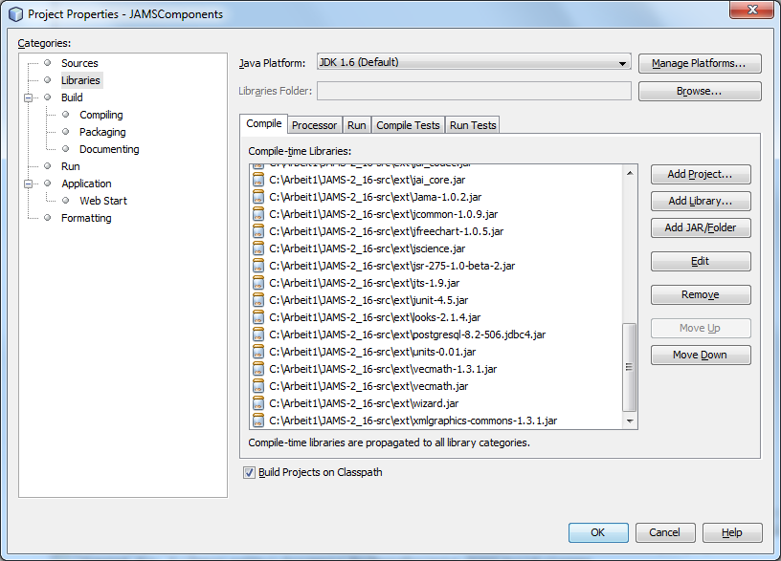This screenshot has height=561, width=781.
Task: Open the Run Tests tab
Action: [473, 125]
